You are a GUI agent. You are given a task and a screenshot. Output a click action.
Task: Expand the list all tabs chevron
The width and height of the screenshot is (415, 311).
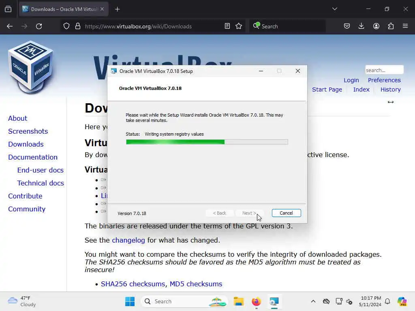335,9
